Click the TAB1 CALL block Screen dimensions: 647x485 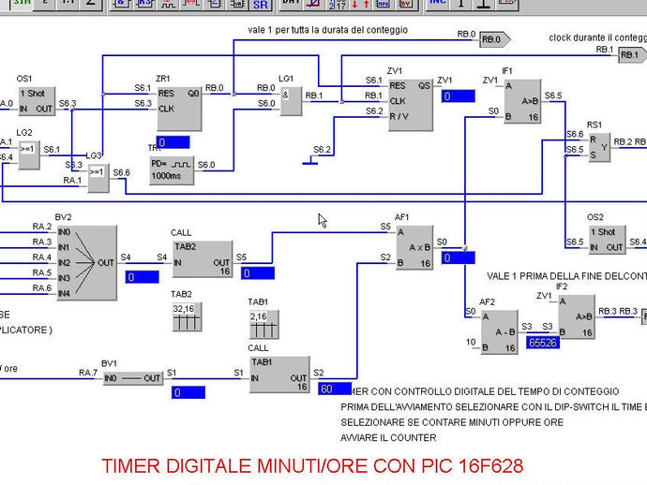coord(279,375)
